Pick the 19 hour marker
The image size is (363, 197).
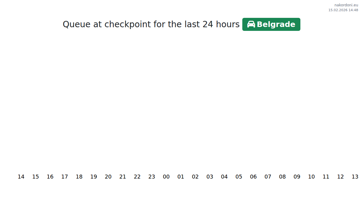click(x=93, y=177)
